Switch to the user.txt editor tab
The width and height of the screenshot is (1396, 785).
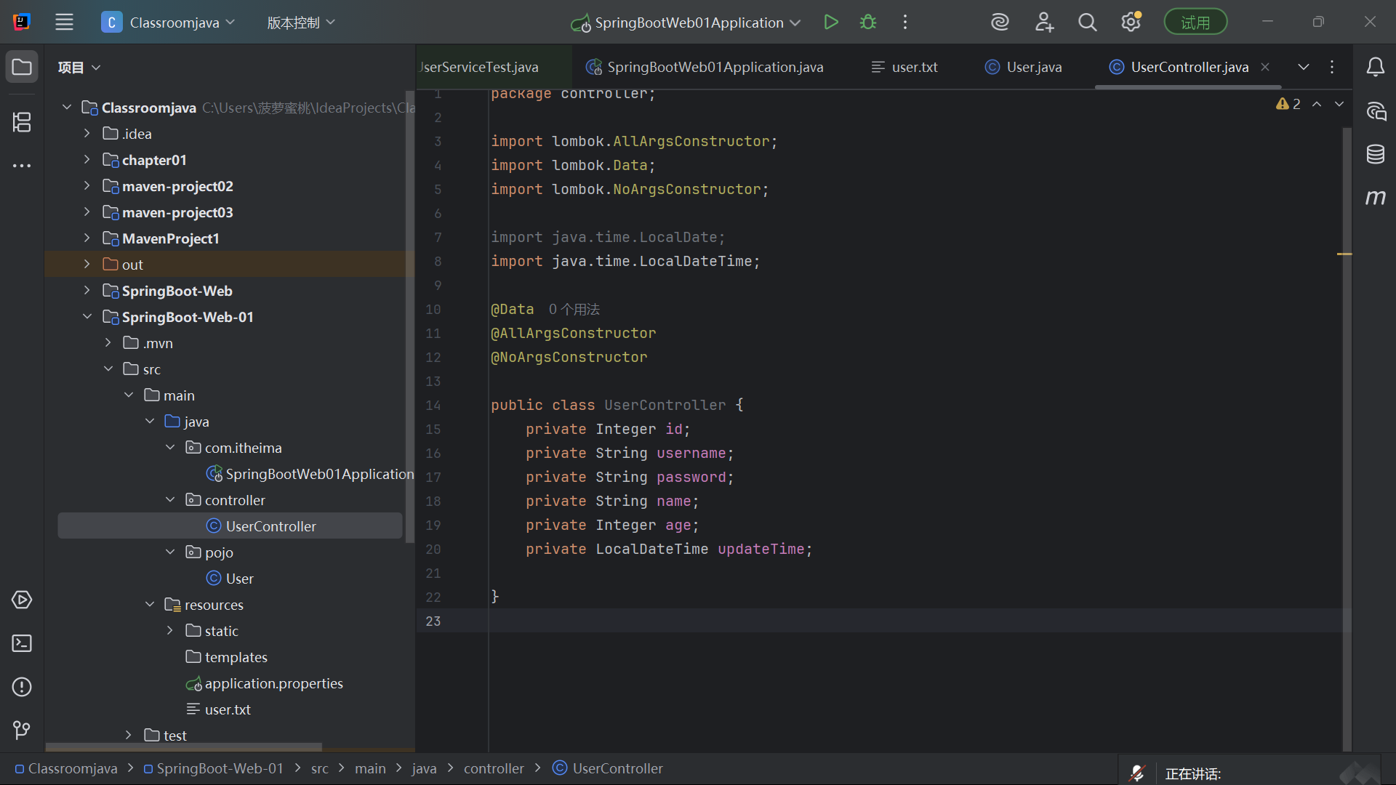click(x=904, y=67)
